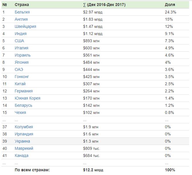Click the Доля column header
192x175 pixels.
170,5
